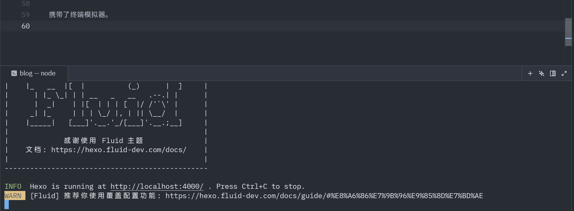Maximize the terminal panel with the expand arrows

pyautogui.click(x=564, y=73)
